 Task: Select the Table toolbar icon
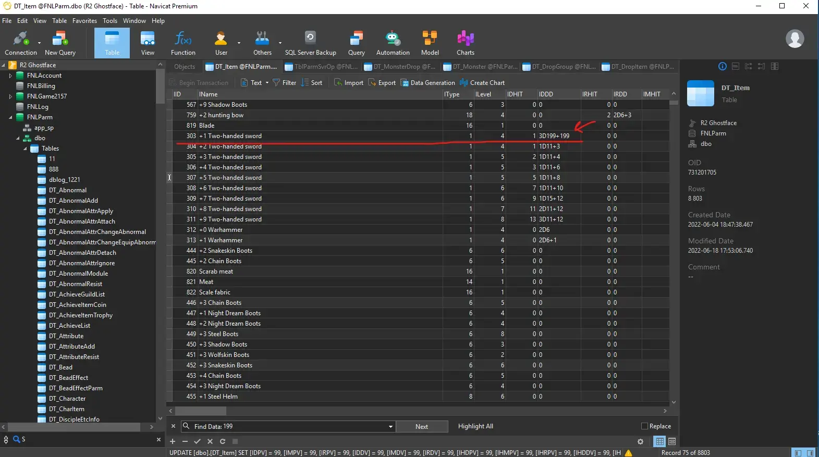[112, 43]
